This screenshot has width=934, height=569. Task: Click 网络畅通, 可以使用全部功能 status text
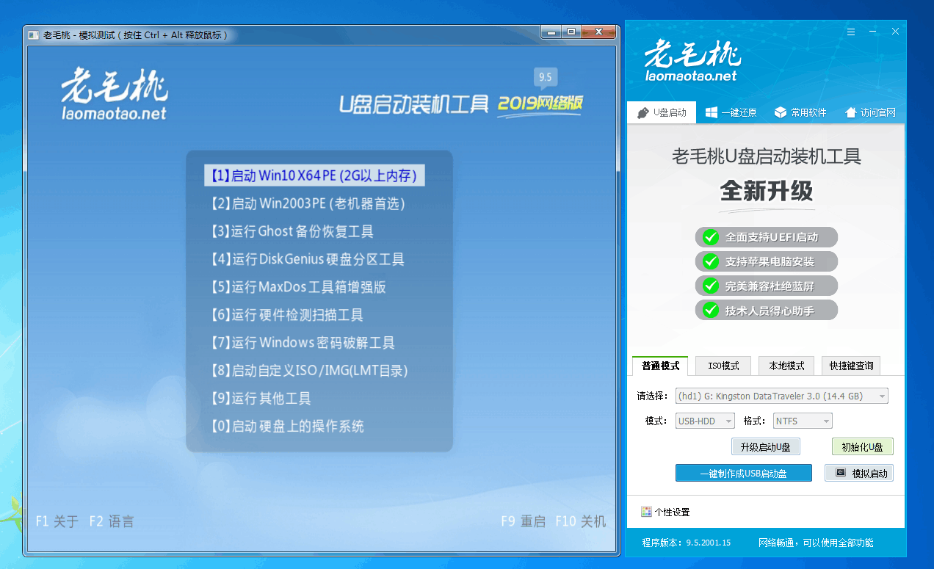pos(816,543)
